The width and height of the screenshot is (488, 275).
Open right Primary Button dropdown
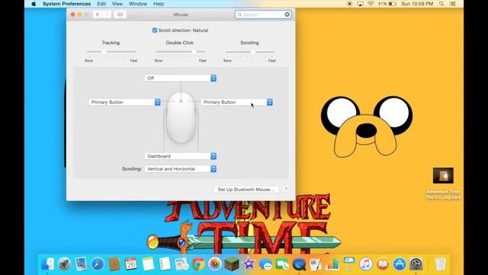click(237, 102)
